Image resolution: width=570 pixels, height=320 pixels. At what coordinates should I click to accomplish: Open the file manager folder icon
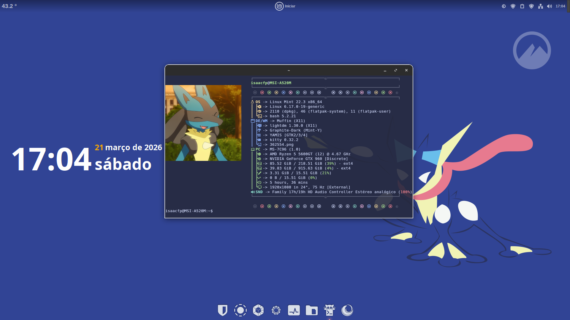[312, 310]
